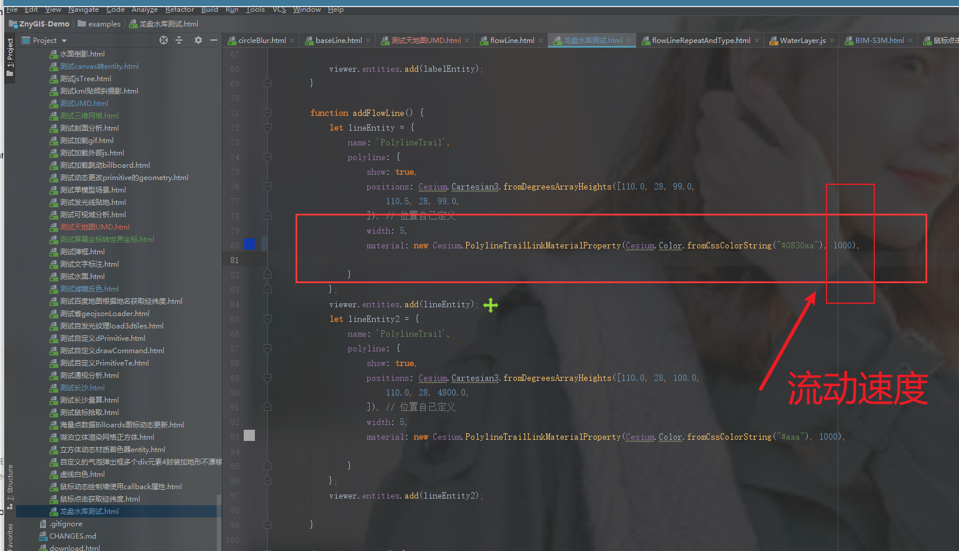Click examples folder in the navigation breadcrumb
The image size is (959, 551).
tap(99, 24)
